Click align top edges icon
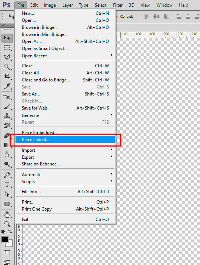200x265 pixels. (x=147, y=16)
